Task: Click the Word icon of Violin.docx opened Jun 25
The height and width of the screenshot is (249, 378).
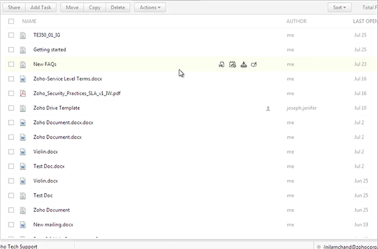Action: 22,181
